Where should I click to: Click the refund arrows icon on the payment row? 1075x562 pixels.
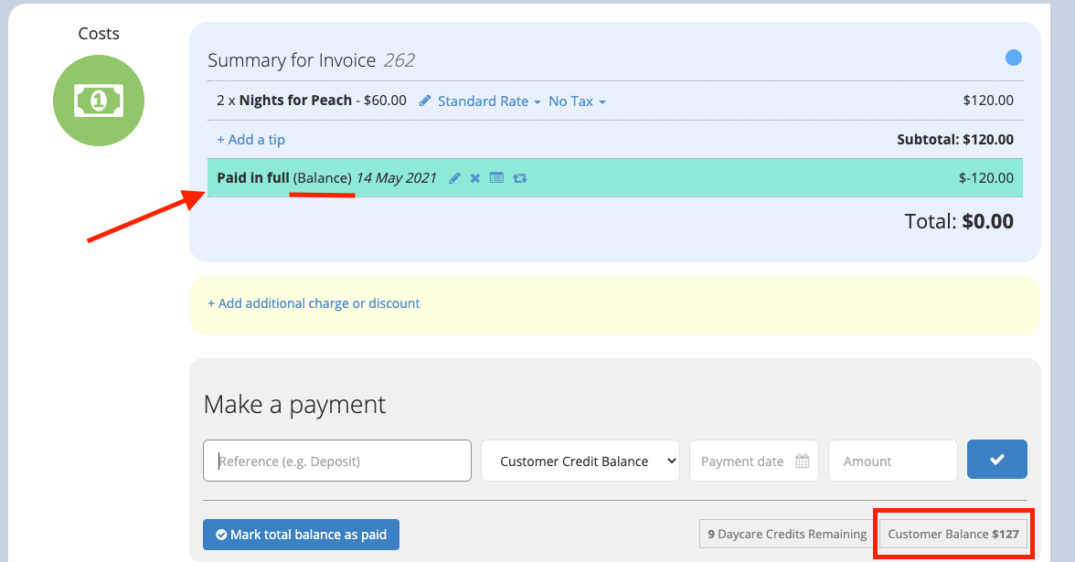(x=519, y=178)
